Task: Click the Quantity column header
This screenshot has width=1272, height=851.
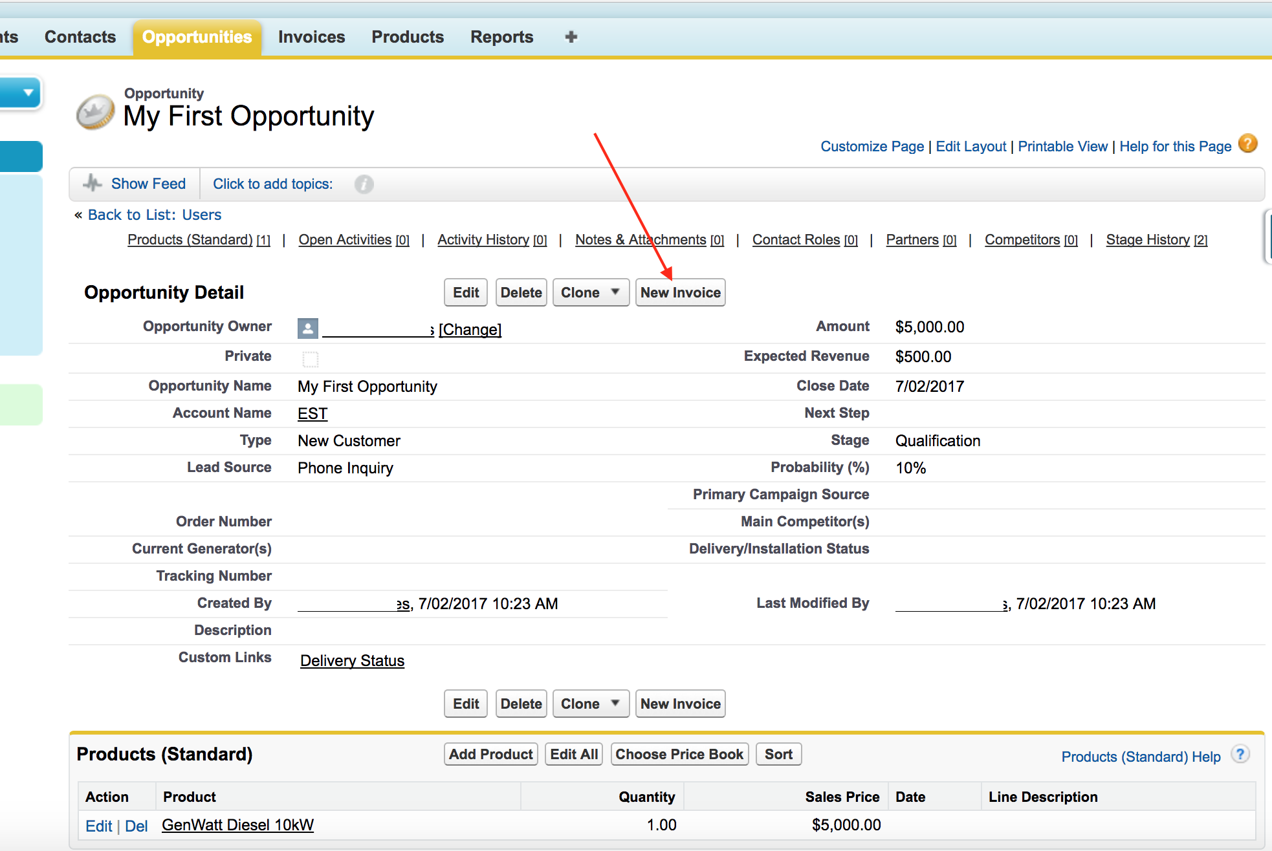Action: click(x=646, y=797)
